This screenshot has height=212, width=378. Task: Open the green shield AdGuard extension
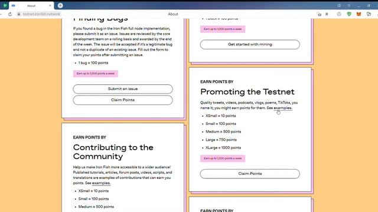[349, 14]
